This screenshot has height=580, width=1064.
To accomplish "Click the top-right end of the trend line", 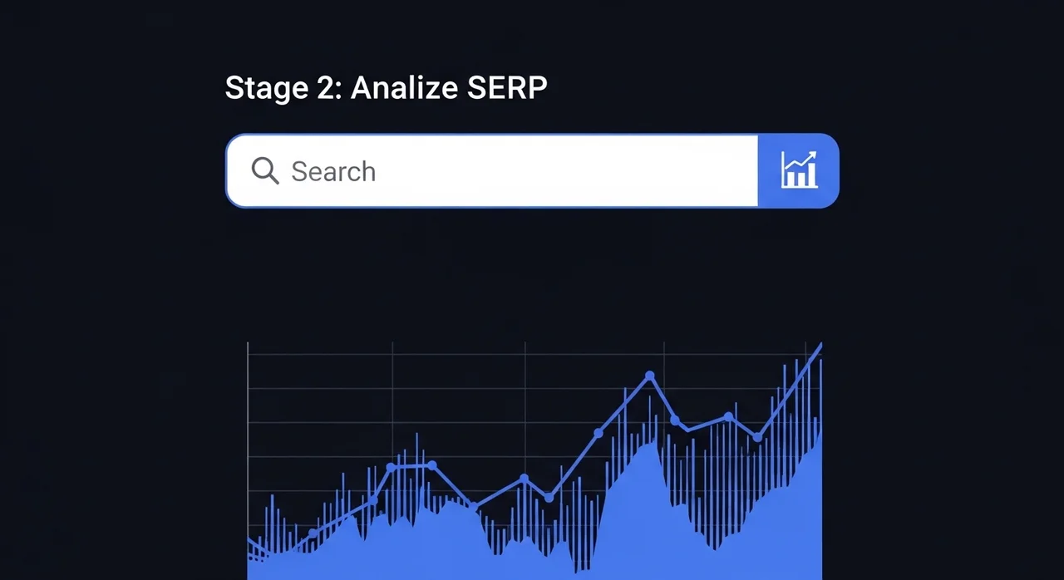I will (820, 344).
